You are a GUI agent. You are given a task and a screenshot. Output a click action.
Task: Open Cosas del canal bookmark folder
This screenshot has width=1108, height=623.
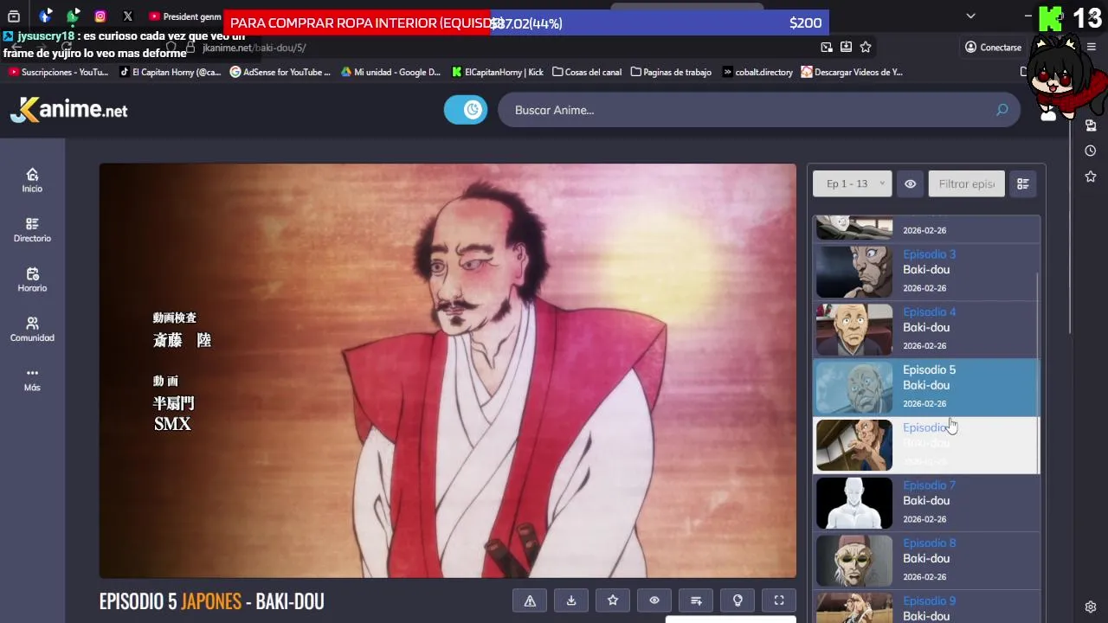(x=587, y=72)
